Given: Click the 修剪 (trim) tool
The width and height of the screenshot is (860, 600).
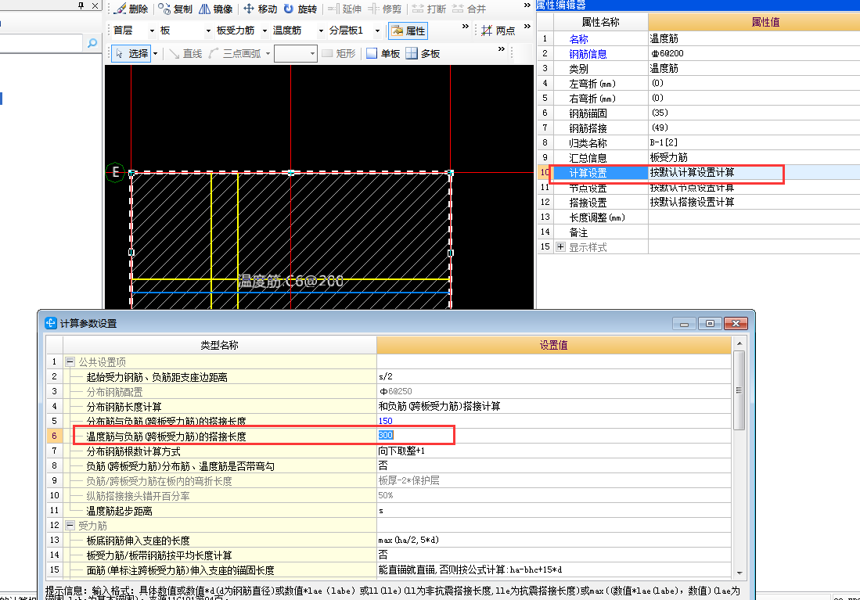Looking at the screenshot, I should pyautogui.click(x=385, y=9).
